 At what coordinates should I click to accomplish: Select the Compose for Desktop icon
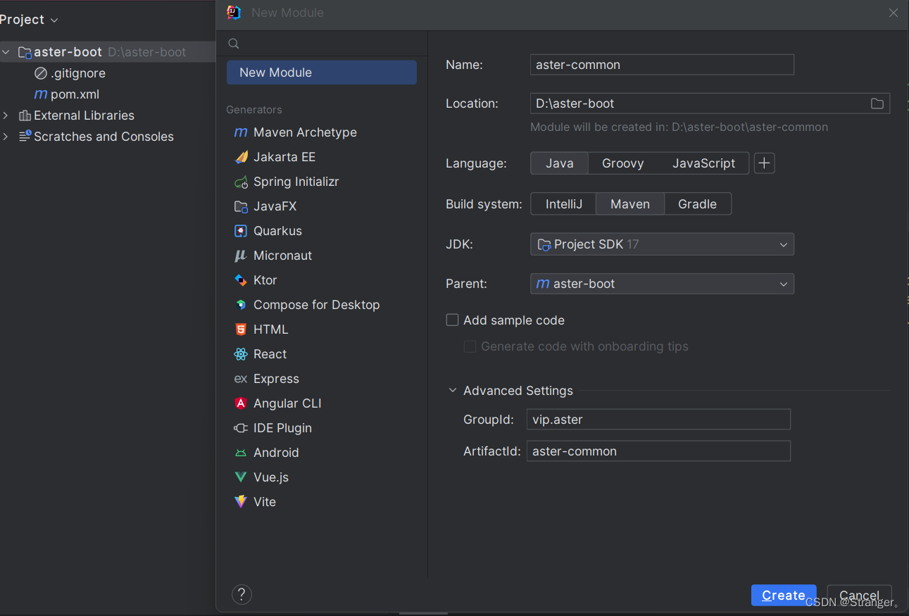pyautogui.click(x=241, y=305)
